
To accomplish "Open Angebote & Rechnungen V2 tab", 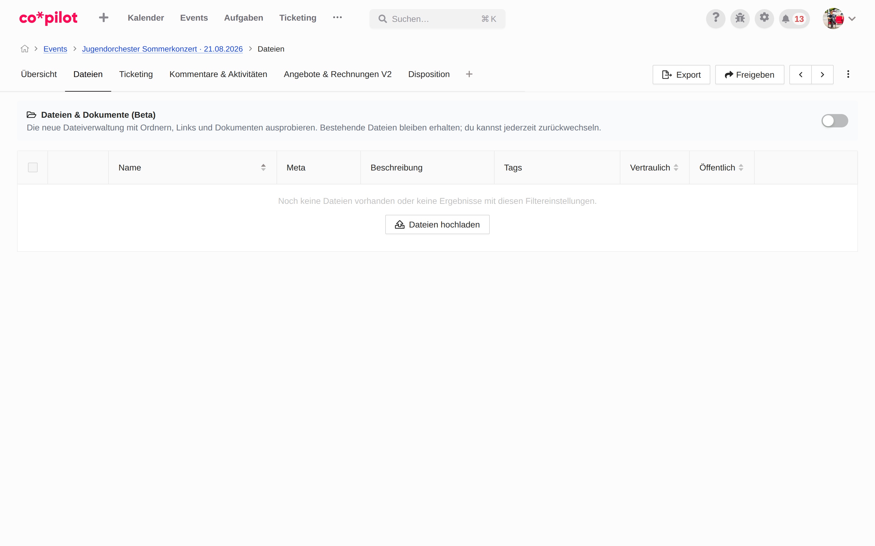I will 337,74.
